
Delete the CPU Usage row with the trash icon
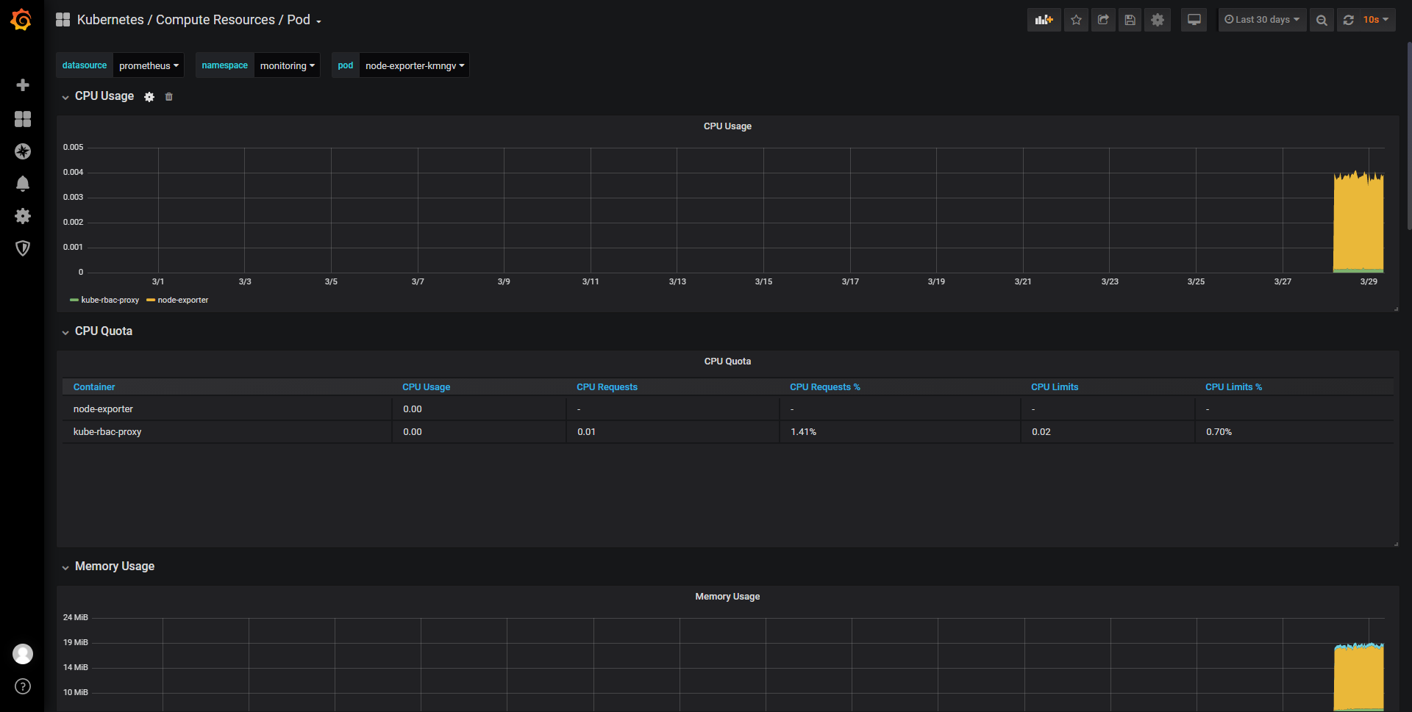[x=168, y=97]
